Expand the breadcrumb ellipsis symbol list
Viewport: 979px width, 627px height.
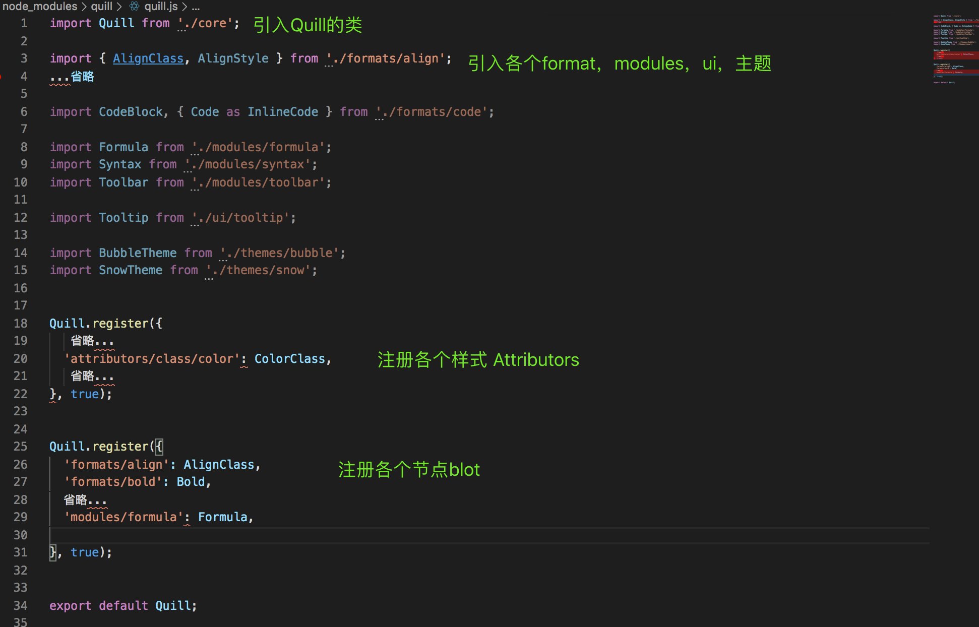coord(196,7)
